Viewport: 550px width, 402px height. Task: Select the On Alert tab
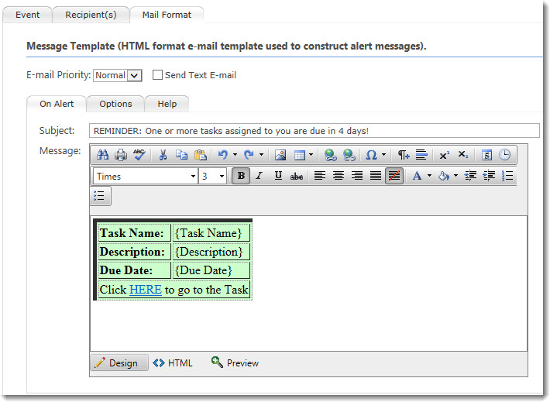click(x=57, y=104)
